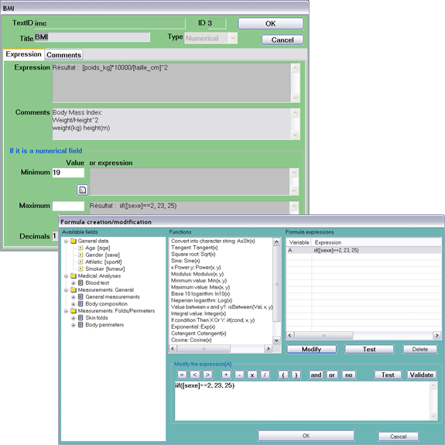Click the Modify button
445x445 pixels.
point(311,349)
